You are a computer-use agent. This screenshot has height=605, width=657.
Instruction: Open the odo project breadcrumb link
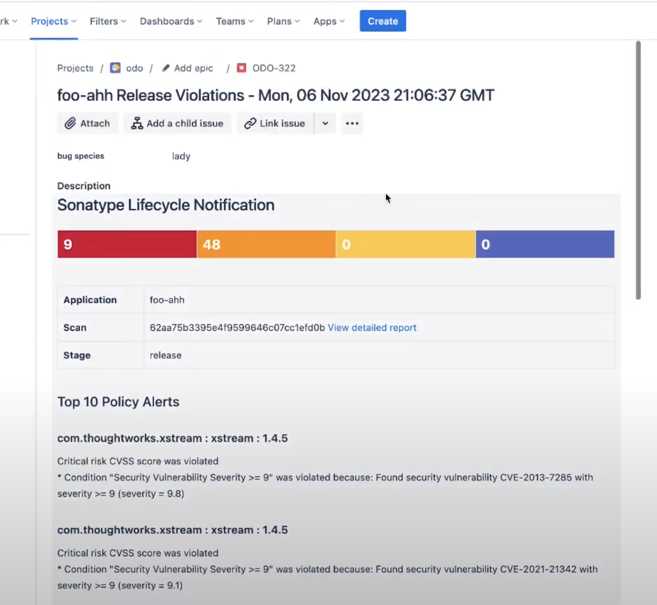(134, 68)
